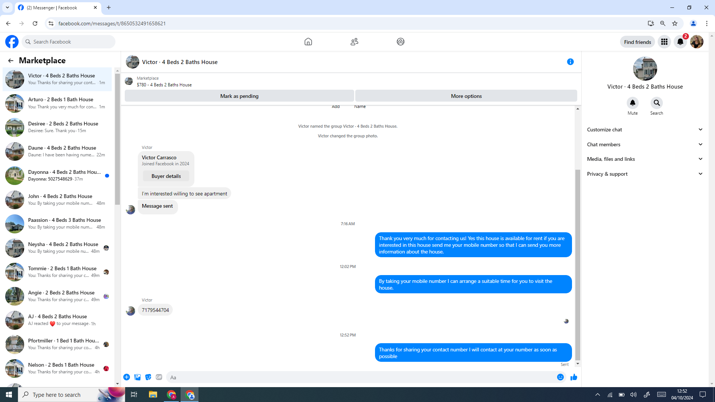Open browser zoom magnifier icon
This screenshot has height=402, width=715.
663,23
